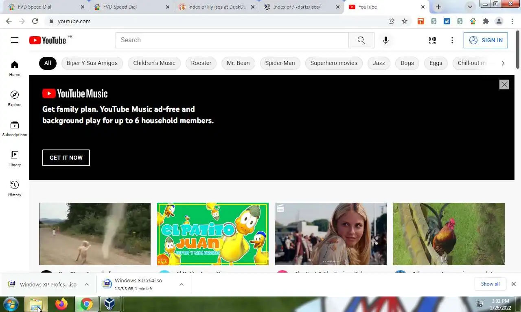Image resolution: width=521 pixels, height=312 pixels.
Task: Close the downloads bar
Action: (513, 284)
